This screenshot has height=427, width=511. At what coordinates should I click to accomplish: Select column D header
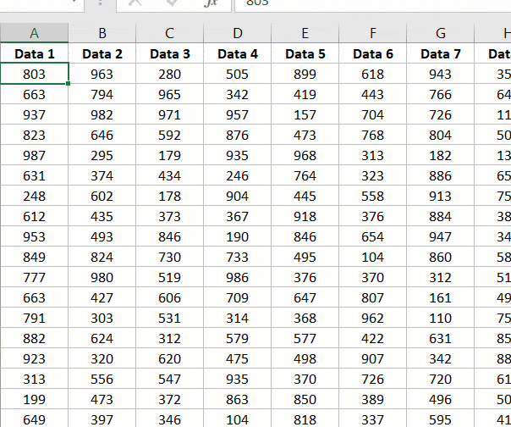tap(237, 33)
